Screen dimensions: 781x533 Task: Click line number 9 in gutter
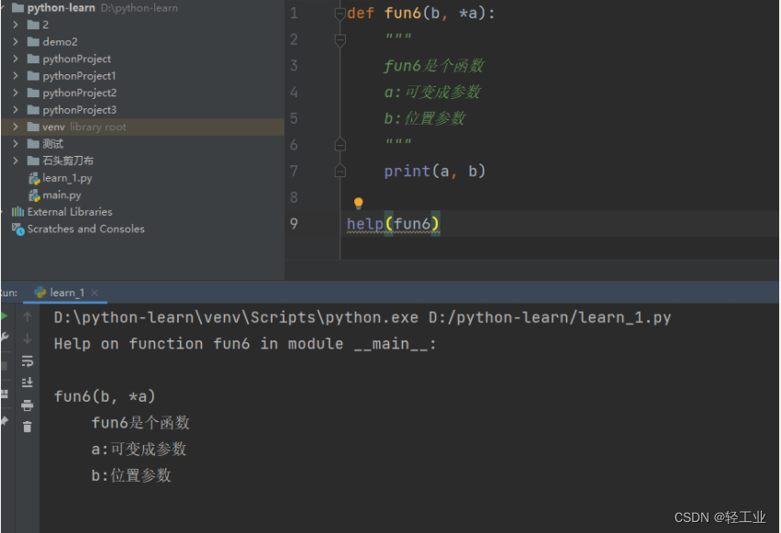click(294, 224)
